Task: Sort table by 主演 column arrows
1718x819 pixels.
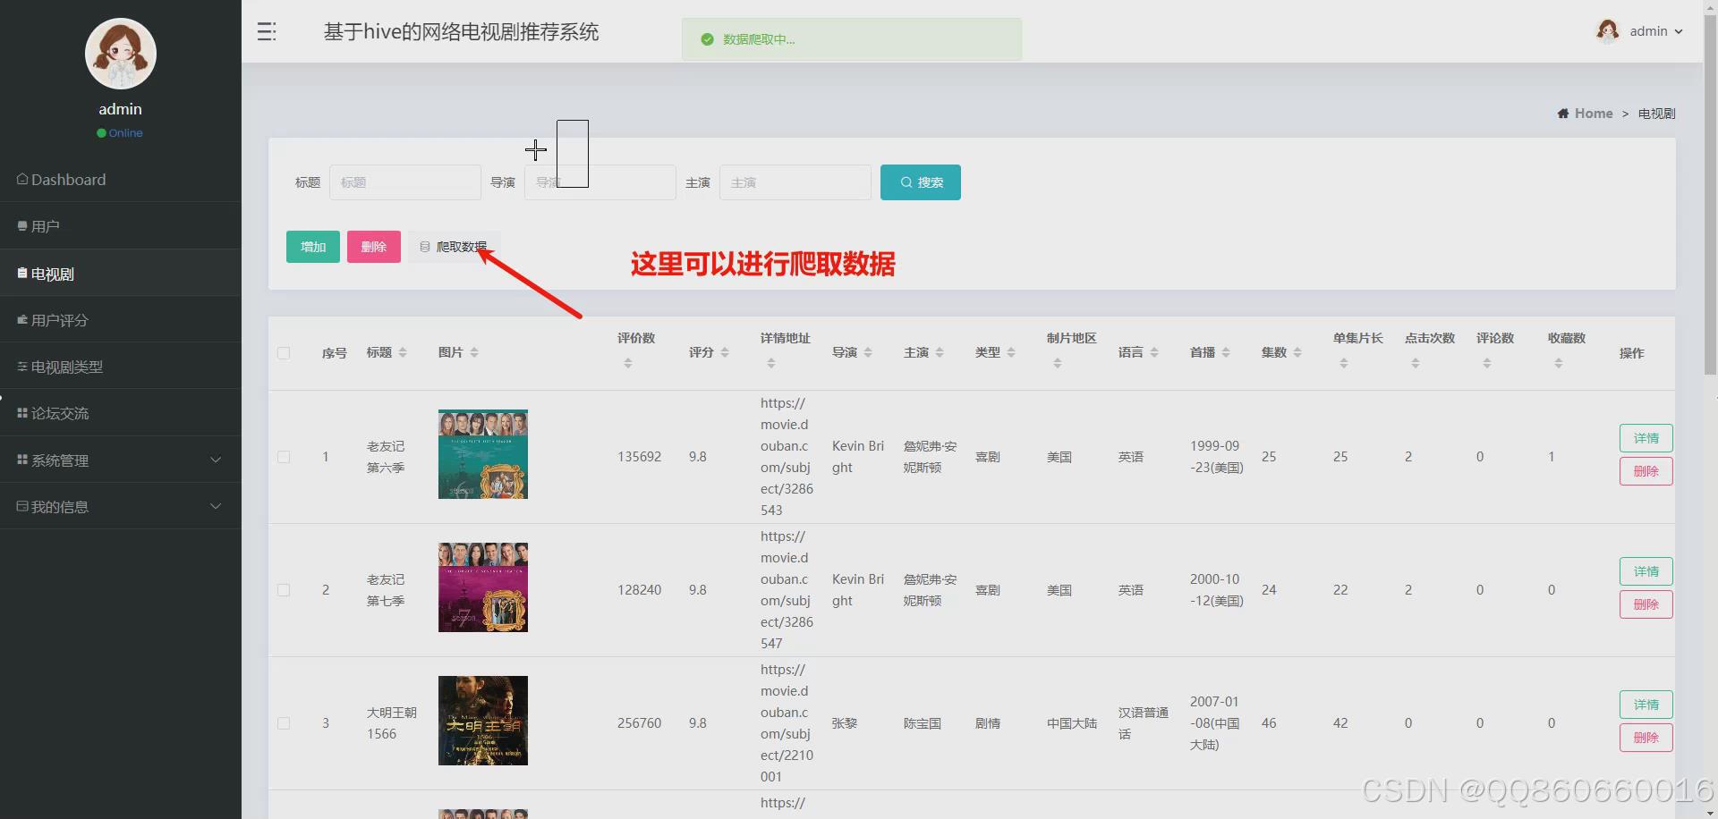Action: [940, 352]
